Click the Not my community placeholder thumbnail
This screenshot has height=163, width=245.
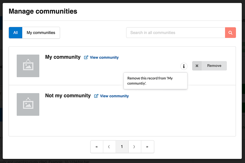click(x=28, y=104)
